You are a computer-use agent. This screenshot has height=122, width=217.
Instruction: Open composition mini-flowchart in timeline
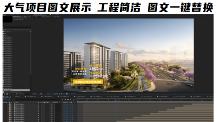[62, 99]
